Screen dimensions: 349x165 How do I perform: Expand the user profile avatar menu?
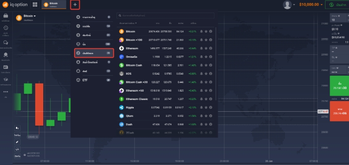point(289,5)
